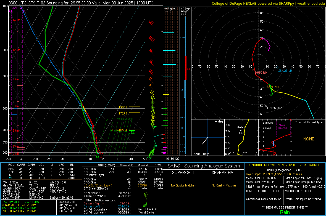Click the 'Bunkers Right = 39/10 kt' line
The image size is (326, 216).
click(x=107, y=203)
